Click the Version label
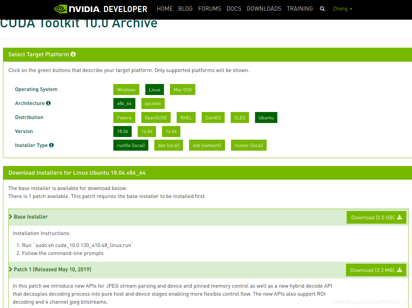 click(x=24, y=131)
